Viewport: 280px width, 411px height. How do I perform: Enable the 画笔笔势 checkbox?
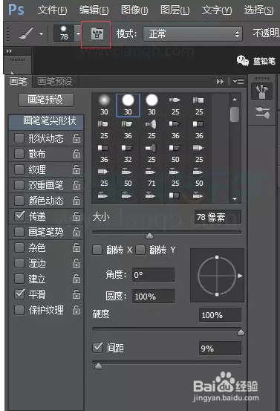coord(19,232)
